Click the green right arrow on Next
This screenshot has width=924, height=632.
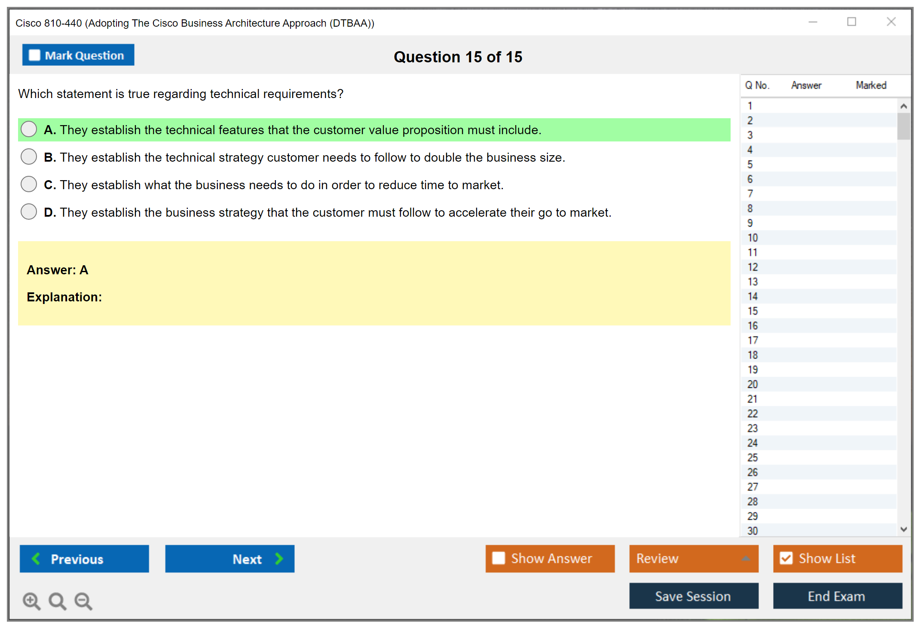(279, 558)
